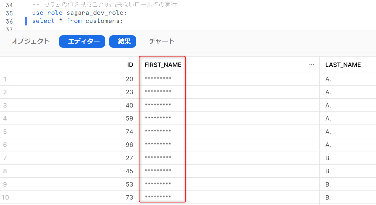This screenshot has height=205, width=376.
Task: Select the cell containing ID 20
Action: click(130, 79)
